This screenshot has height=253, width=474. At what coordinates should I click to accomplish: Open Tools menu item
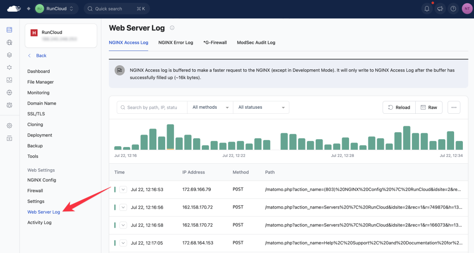click(33, 156)
